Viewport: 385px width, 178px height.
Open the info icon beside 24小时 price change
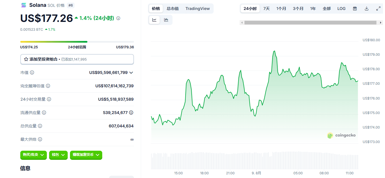118,18
